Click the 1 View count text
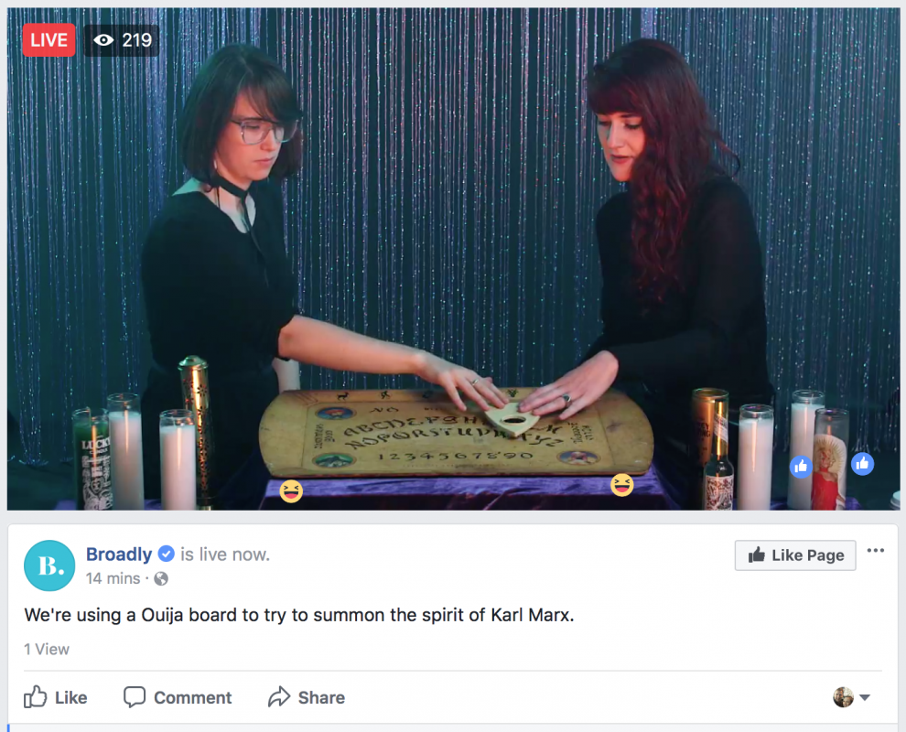Viewport: 906px width, 732px height. 47,650
